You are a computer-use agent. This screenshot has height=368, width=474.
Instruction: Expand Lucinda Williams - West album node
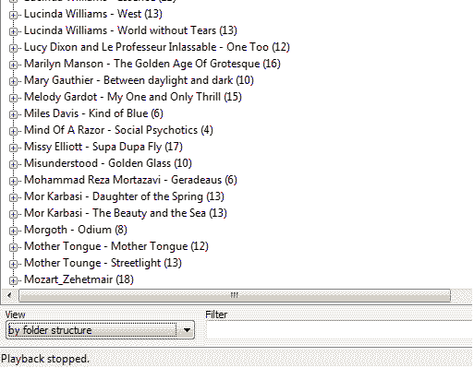pyautogui.click(x=13, y=15)
